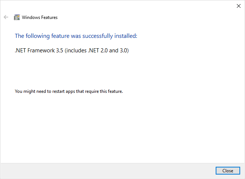This screenshot has width=245, height=179.
Task: Click the Windows Features app icon
Action: click(x=17, y=17)
